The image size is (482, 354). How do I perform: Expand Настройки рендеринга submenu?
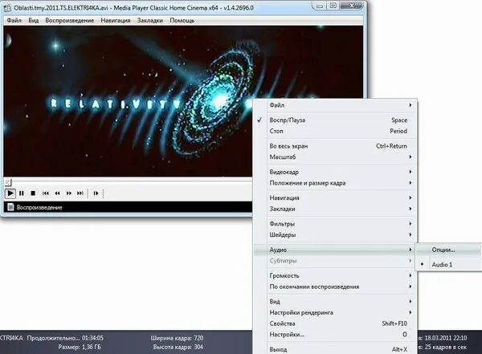335,313
